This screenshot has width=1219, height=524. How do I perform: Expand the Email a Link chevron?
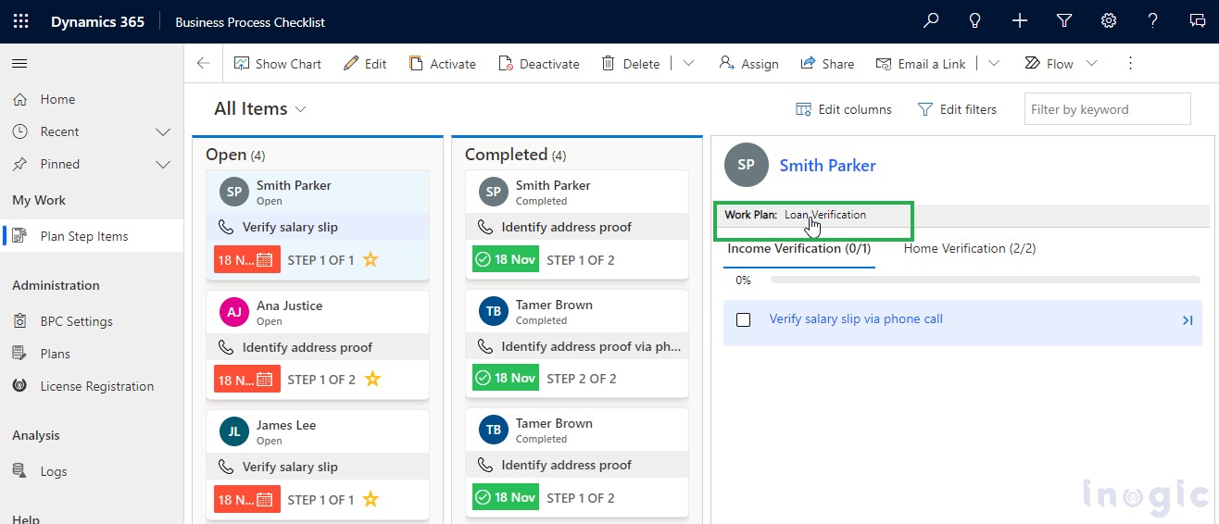pyautogui.click(x=994, y=63)
